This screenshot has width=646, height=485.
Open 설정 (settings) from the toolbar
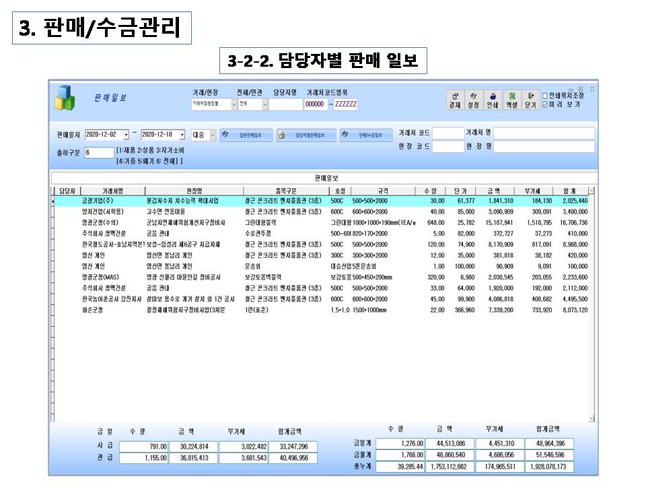473,100
